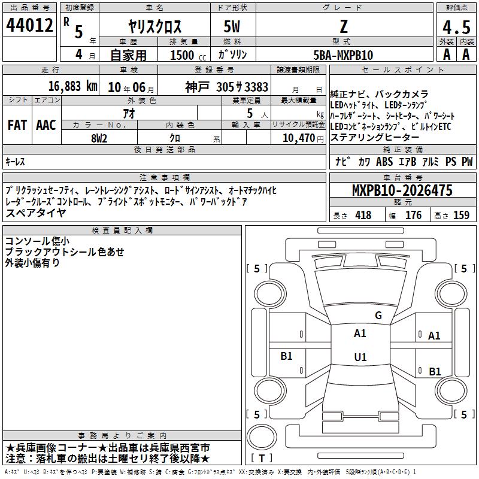Click the mileage value 16,883 km

pos(73,86)
